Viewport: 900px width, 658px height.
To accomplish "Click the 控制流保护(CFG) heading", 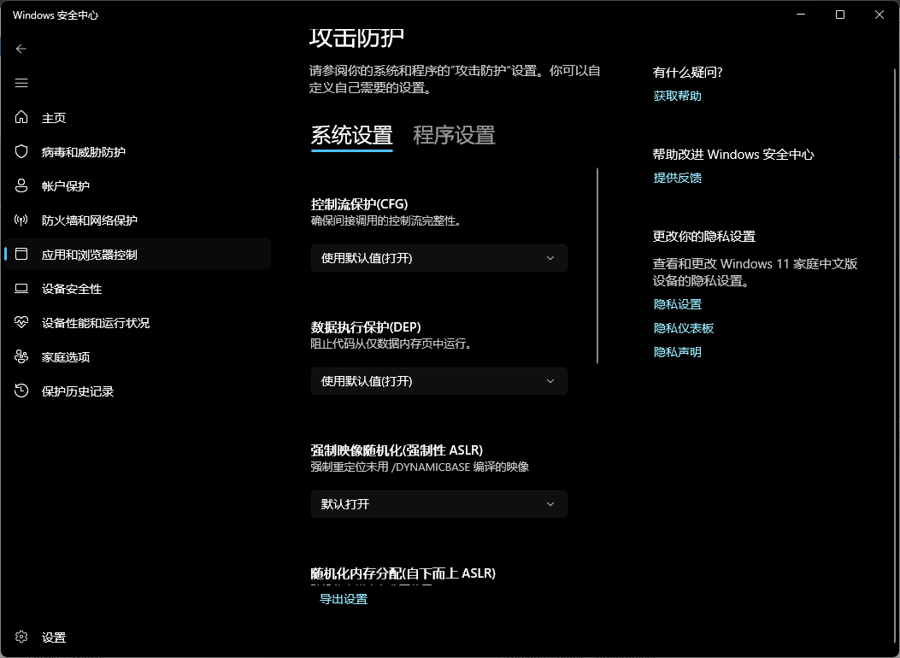I will click(x=359, y=204).
